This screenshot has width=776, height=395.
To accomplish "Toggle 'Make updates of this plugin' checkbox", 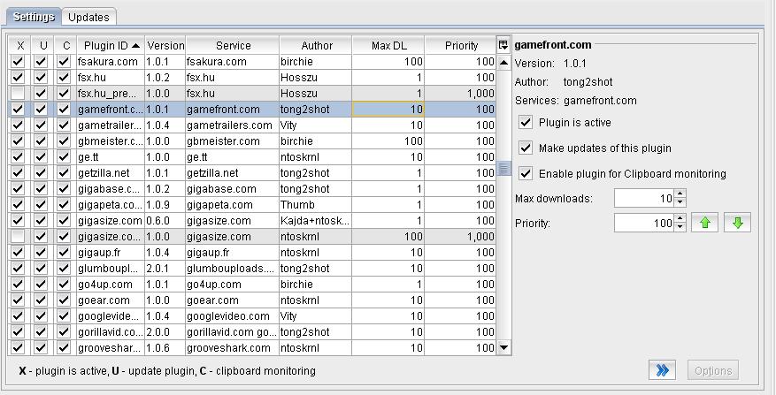I will [x=526, y=148].
